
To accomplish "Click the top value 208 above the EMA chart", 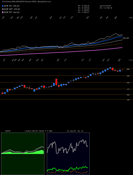I will tap(116, 17).
